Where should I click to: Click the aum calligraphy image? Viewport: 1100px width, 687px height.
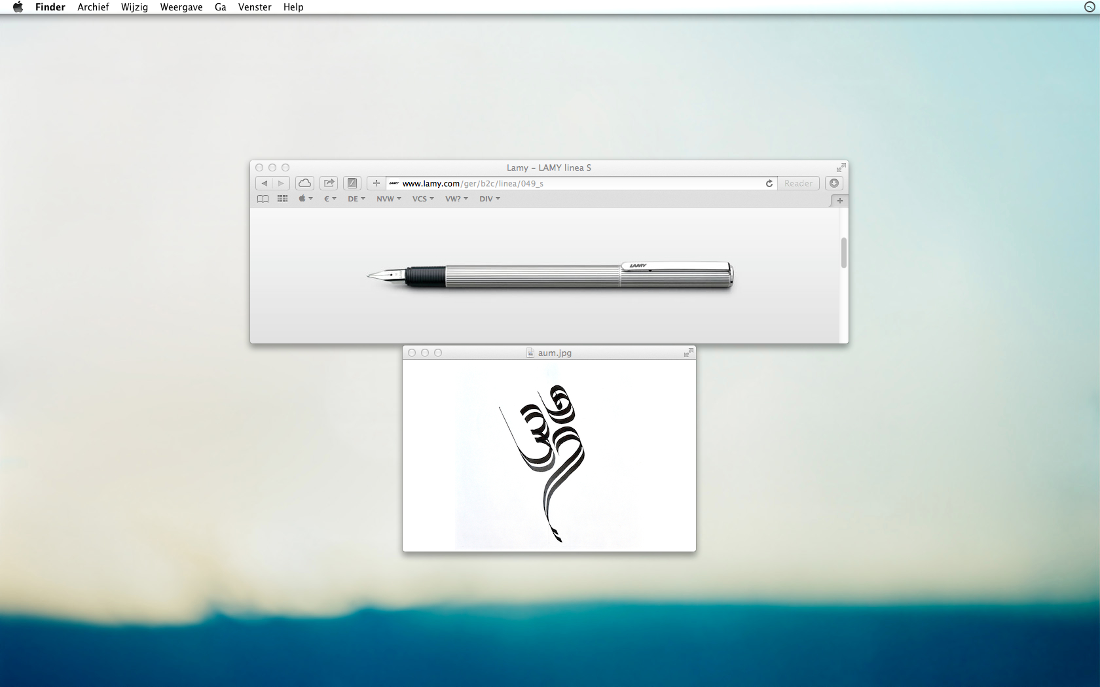pos(542,463)
